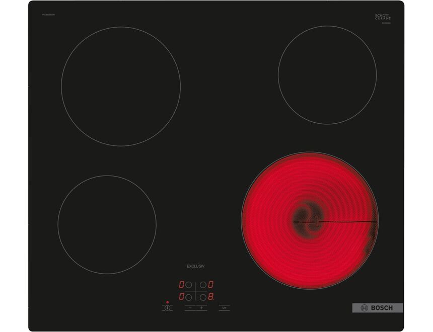
Task: Click the Bosch logo badge
Action: 378,307
